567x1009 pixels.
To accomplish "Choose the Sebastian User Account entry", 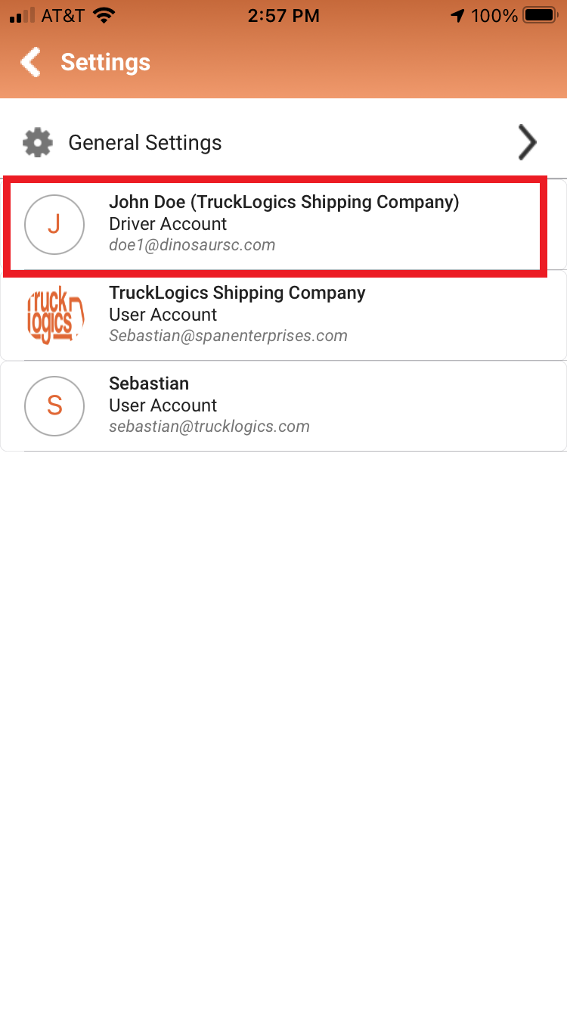I will click(x=283, y=405).
